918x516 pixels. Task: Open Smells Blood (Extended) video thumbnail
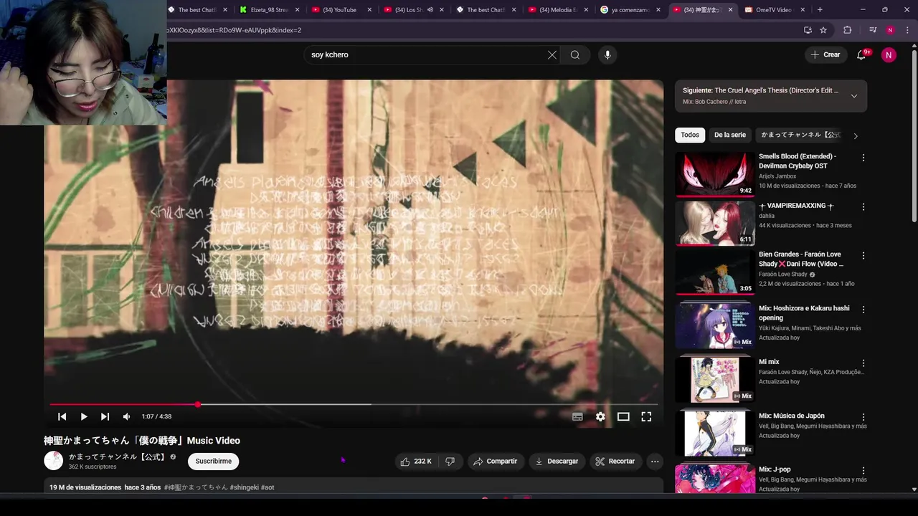click(x=715, y=173)
